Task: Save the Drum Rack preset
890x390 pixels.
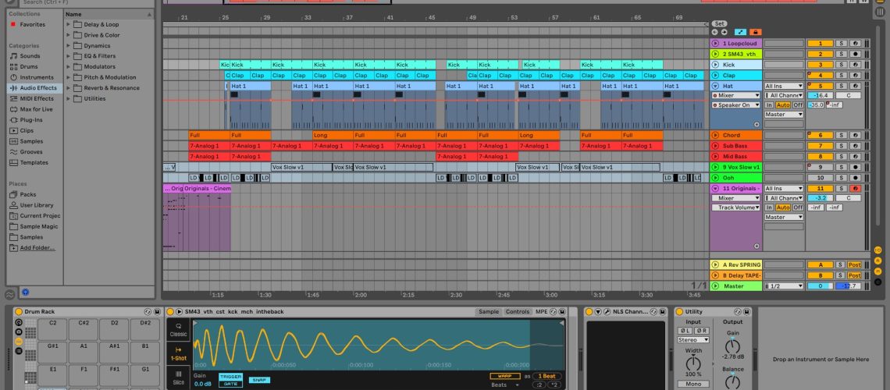Action: coord(157,312)
